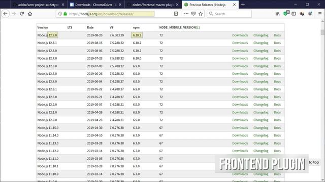
Task: Open Docs for Node.js 12.7.0
Action: [x=277, y=59]
